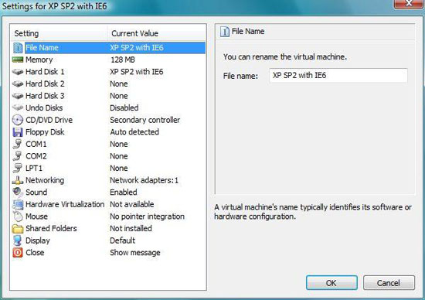Click the Hard Disk 3 drive icon
The image size is (425, 300).
(x=18, y=96)
